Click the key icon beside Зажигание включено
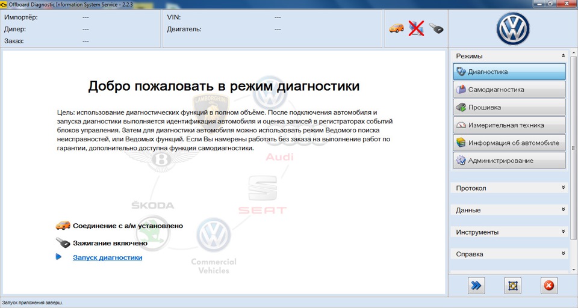The width and height of the screenshot is (578, 308). (x=63, y=243)
